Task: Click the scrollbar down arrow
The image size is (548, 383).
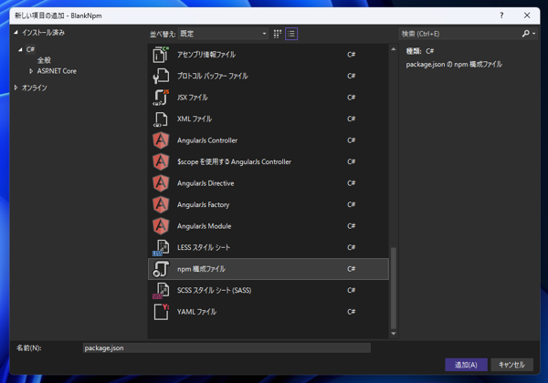Action: pyautogui.click(x=393, y=334)
